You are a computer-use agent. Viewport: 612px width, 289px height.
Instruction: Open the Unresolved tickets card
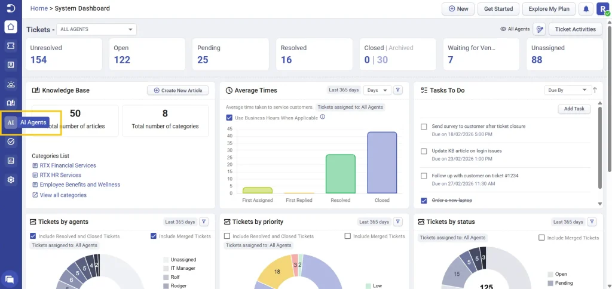(64, 54)
